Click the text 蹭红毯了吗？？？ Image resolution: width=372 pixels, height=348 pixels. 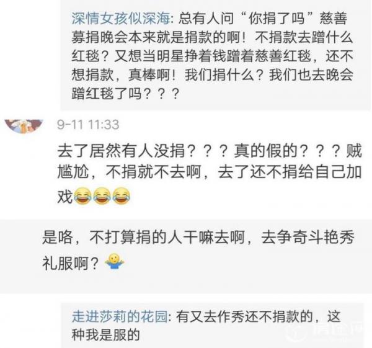pos(125,94)
